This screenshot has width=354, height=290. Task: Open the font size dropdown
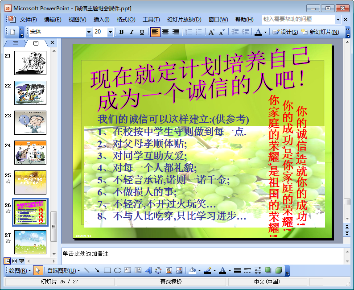pos(110,32)
